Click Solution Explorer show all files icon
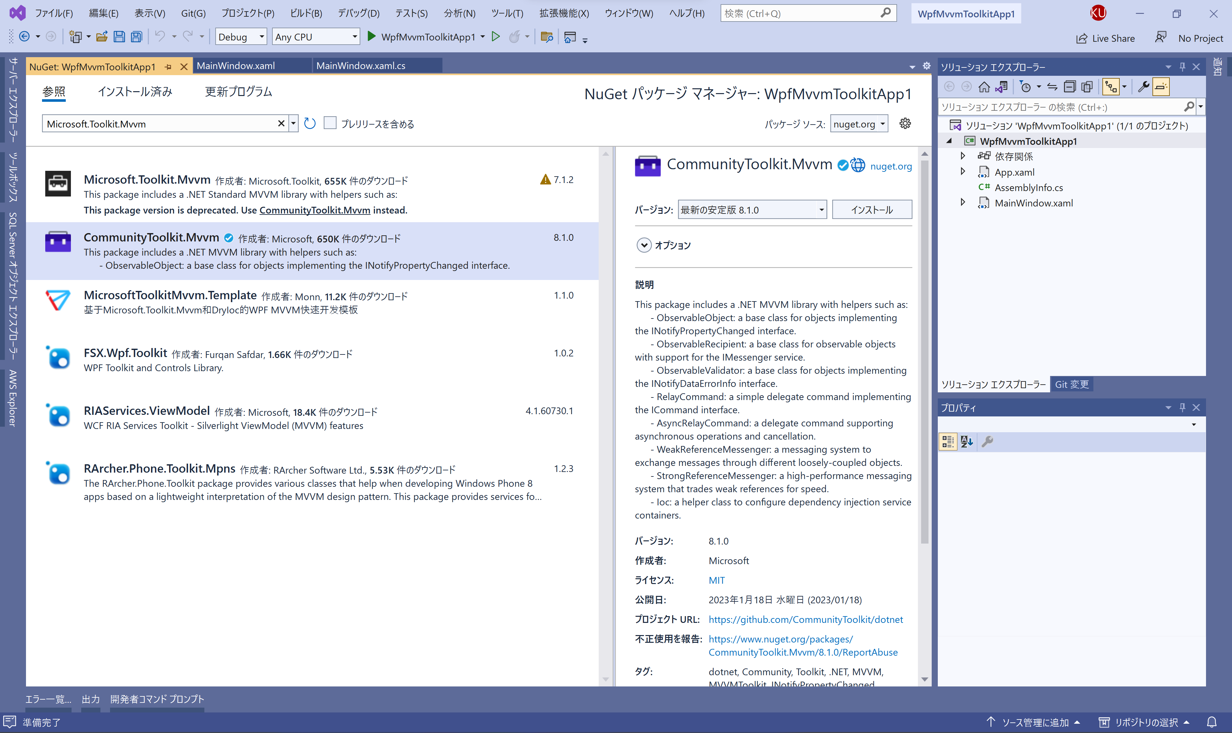Image resolution: width=1232 pixels, height=733 pixels. [x=1087, y=87]
